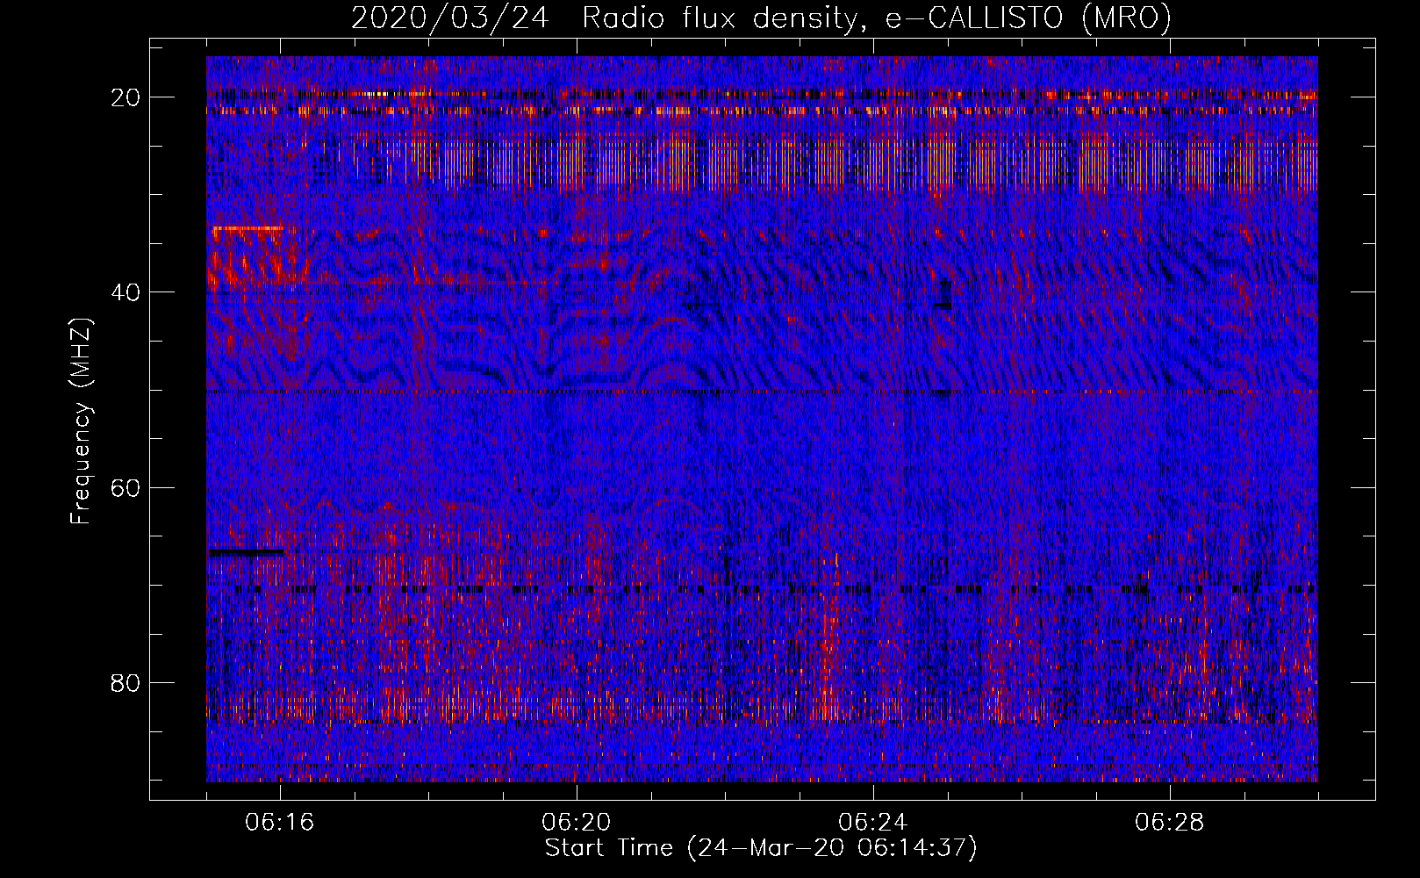The image size is (1420, 878).
Task: Click the 'Start Time (24-Mar-20 06:14:37)' label
Action: tap(761, 848)
